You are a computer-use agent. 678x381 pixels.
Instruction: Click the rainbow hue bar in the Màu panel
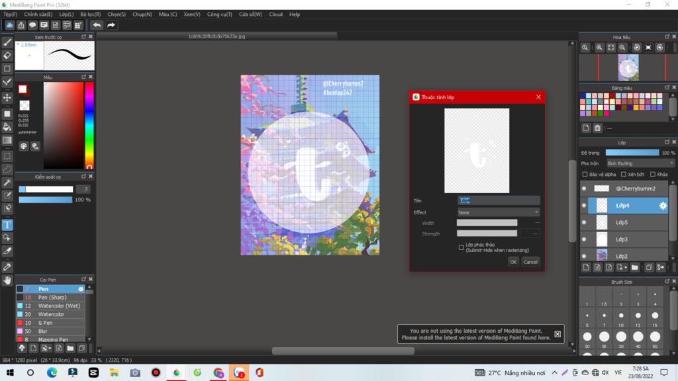pyautogui.click(x=89, y=125)
